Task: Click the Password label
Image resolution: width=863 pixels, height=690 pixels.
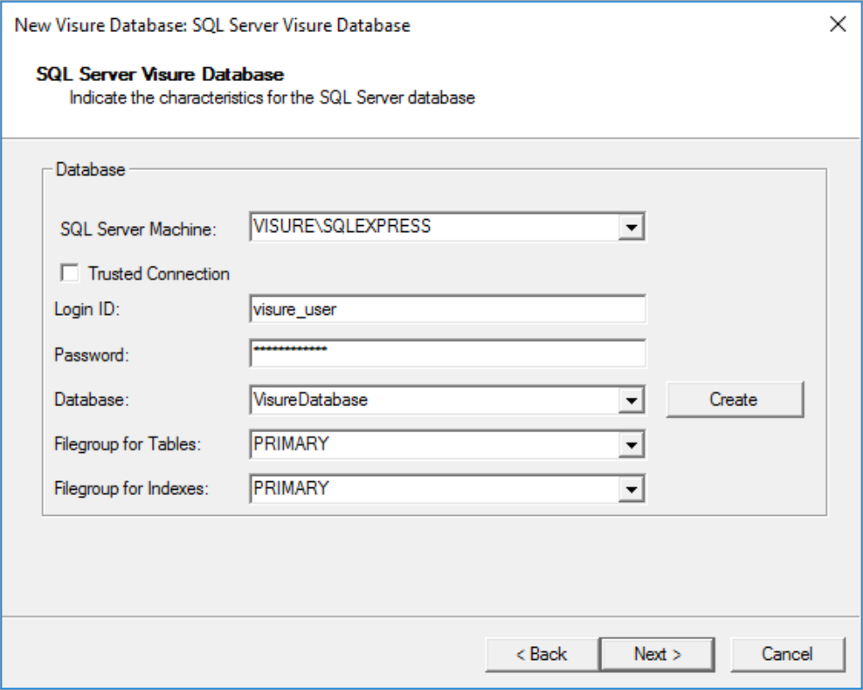Action: point(91,354)
